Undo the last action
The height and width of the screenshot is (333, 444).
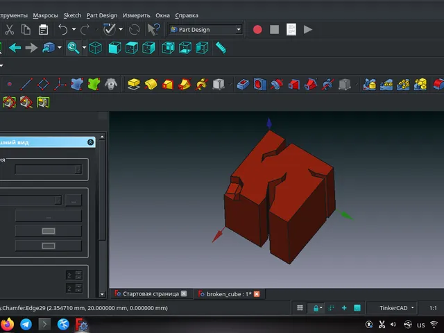[x=62, y=29]
